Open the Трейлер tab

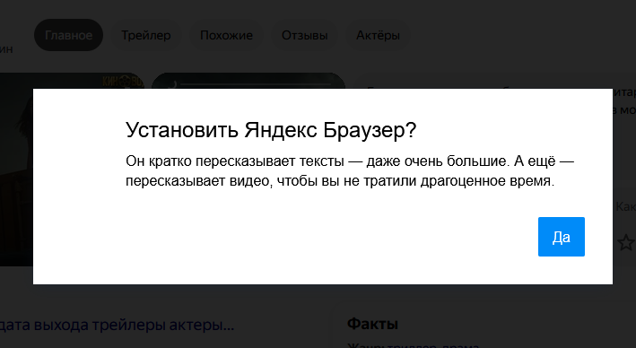click(146, 35)
